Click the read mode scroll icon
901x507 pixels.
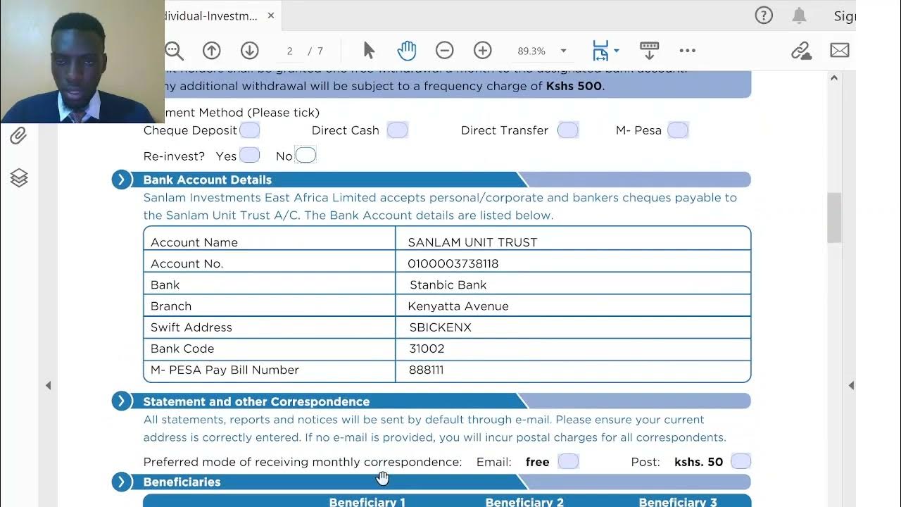(x=649, y=51)
